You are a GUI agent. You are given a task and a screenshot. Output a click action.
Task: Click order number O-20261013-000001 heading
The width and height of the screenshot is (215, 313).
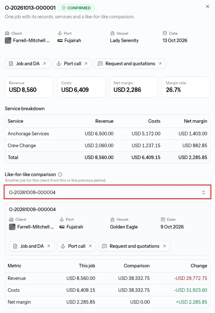click(x=30, y=8)
